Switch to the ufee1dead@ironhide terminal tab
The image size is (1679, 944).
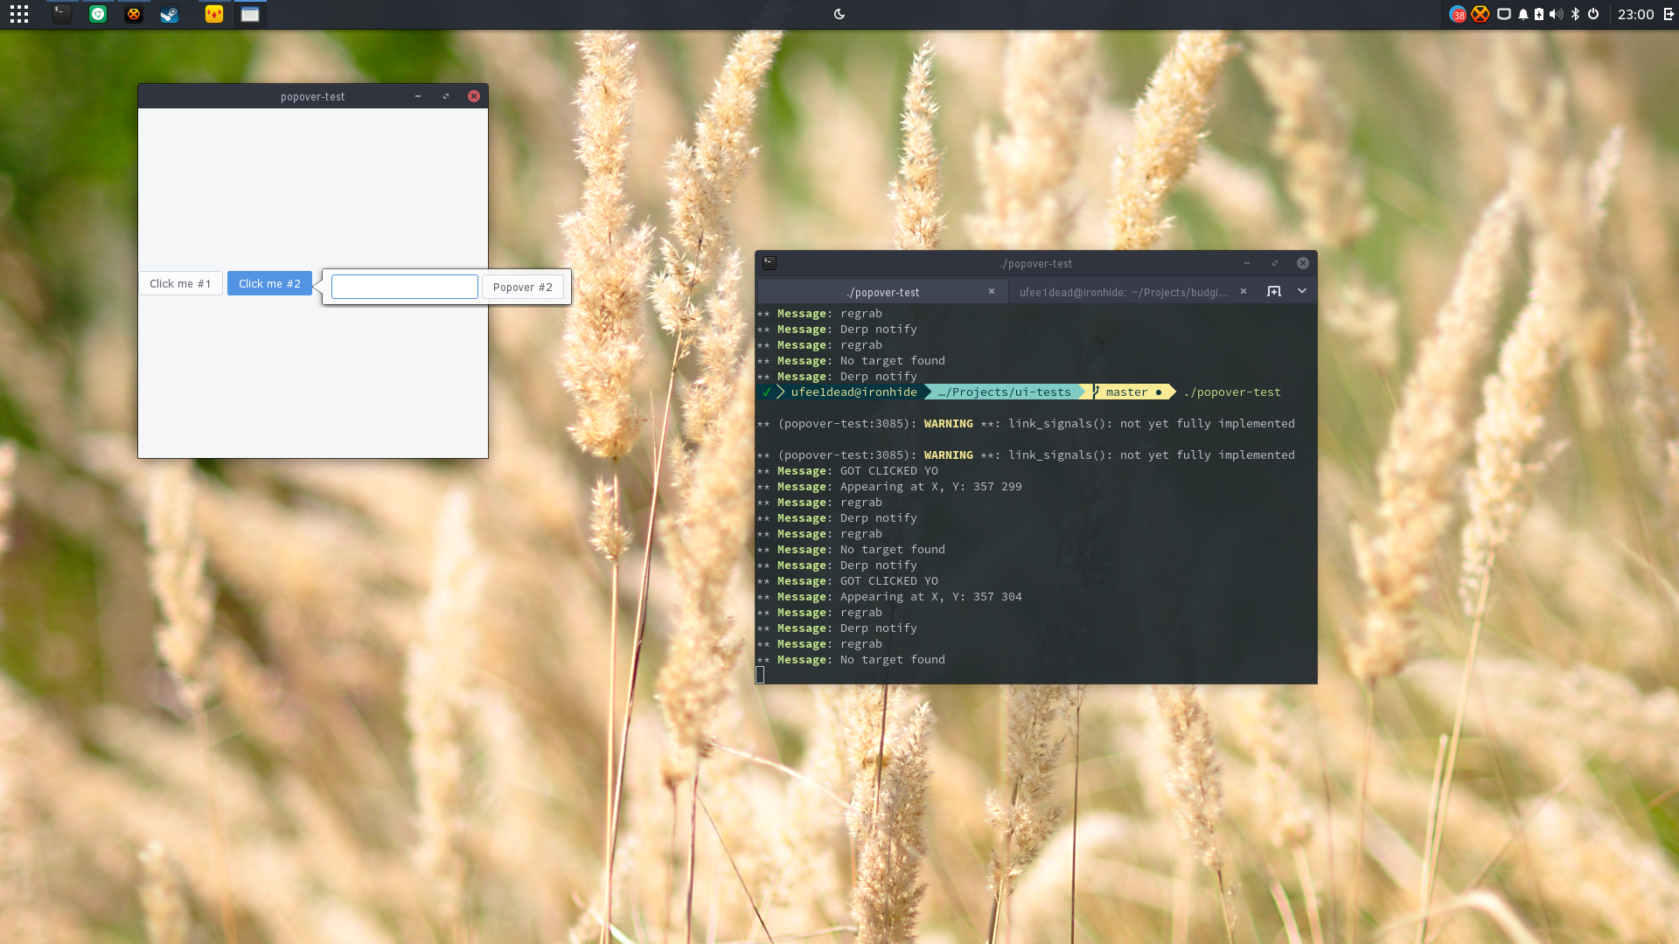pyautogui.click(x=1124, y=292)
